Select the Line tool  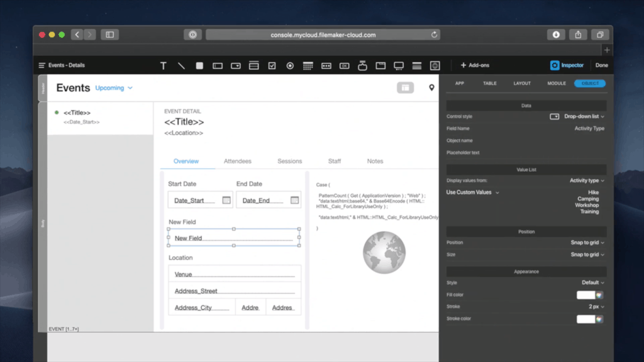[x=180, y=65]
